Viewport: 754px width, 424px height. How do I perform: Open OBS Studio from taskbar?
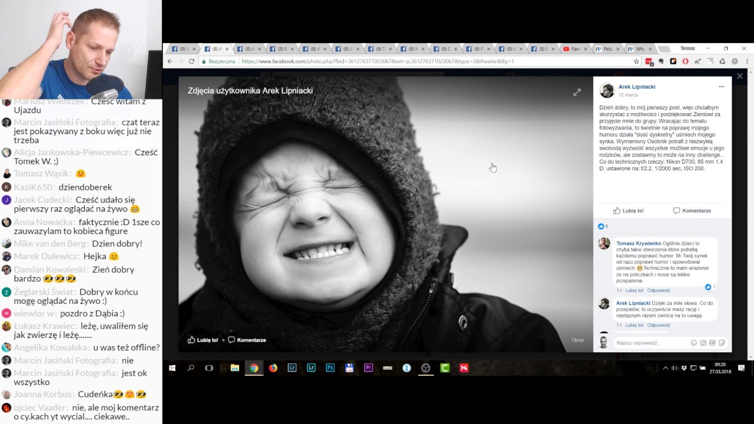tap(425, 368)
